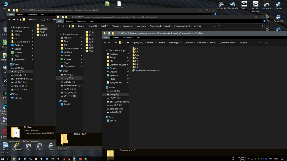Select SSD512 (F:) in vcredist window sidebar
The image size is (287, 161).
tap(69, 82)
